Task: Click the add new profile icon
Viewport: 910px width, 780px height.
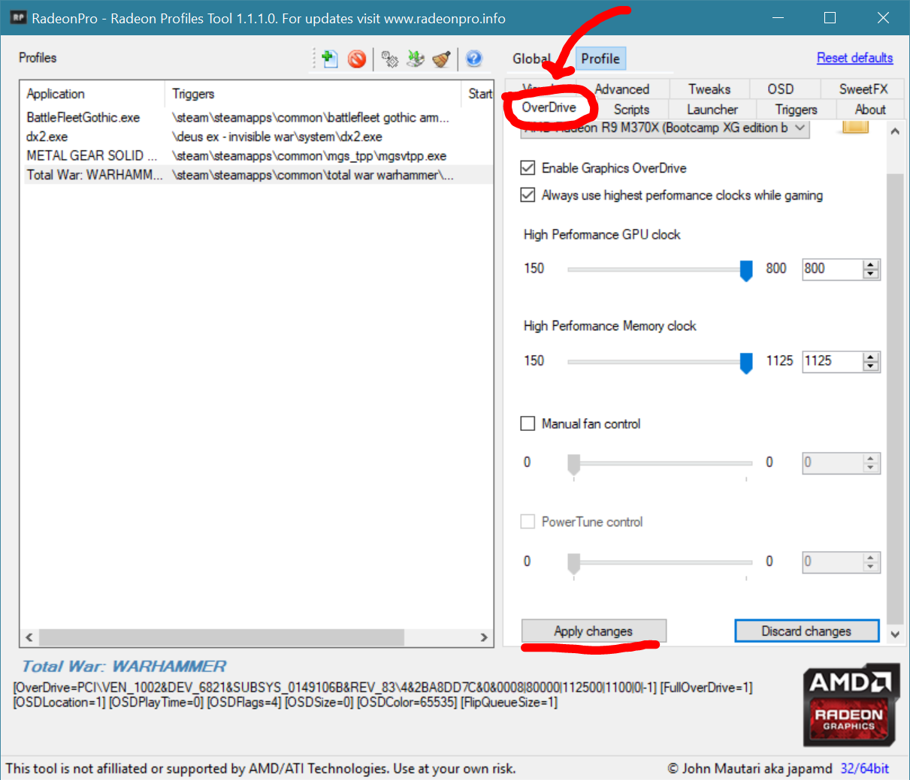Action: pos(329,59)
